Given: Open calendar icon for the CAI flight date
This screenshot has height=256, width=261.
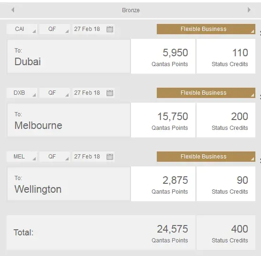Looking at the screenshot, I should (x=110, y=29).
